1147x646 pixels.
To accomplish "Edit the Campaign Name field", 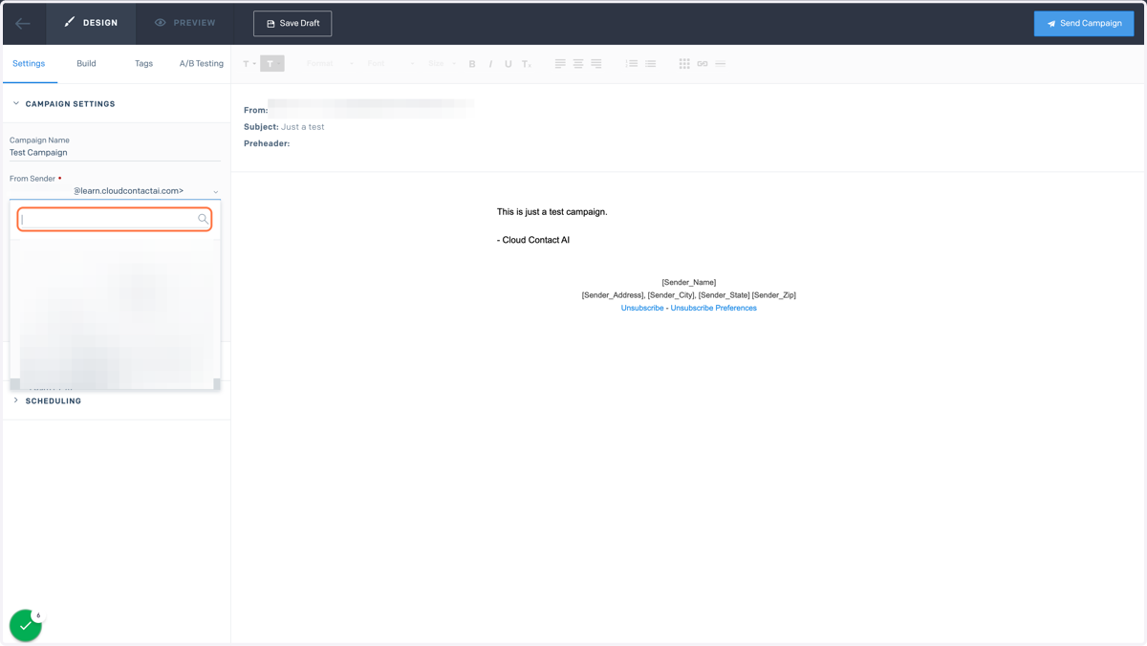I will [x=115, y=153].
